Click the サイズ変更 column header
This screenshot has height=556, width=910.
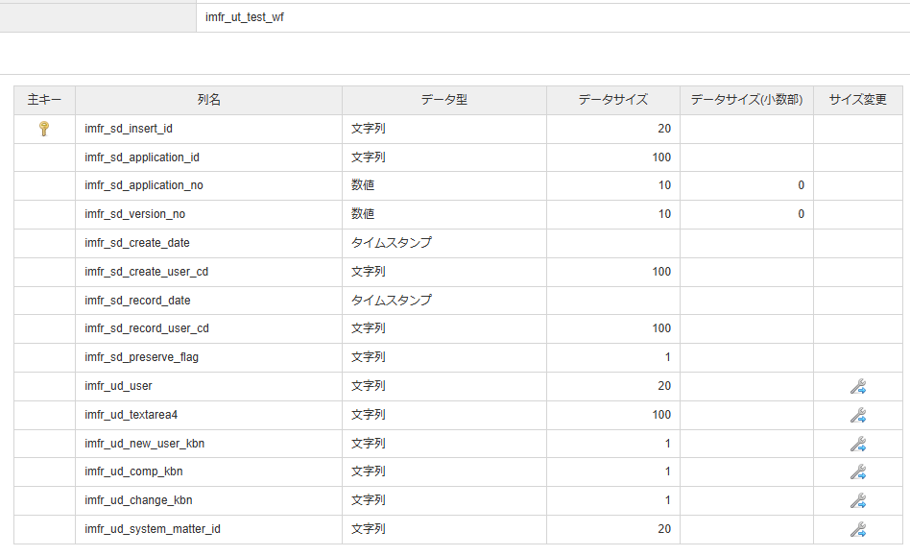tap(857, 100)
